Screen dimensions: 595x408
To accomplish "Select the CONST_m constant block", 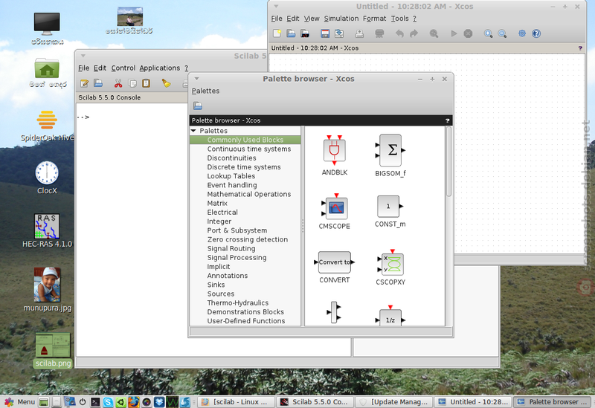I will [x=390, y=211].
